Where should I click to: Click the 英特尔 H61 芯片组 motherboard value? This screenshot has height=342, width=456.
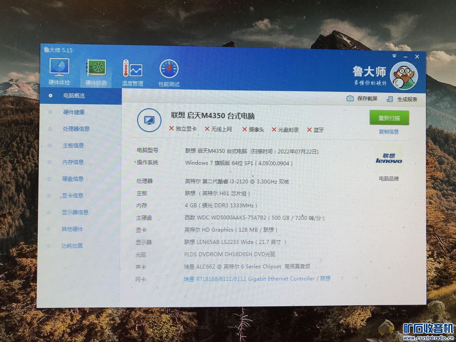[x=217, y=193]
